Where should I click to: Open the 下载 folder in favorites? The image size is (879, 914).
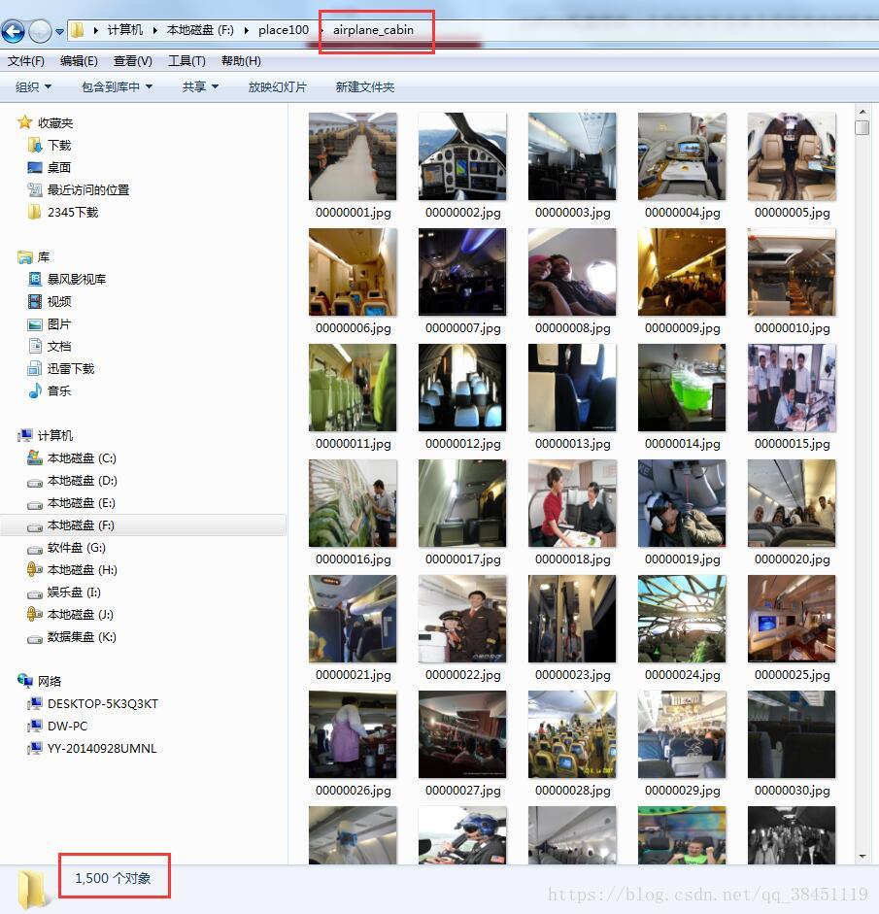(58, 145)
